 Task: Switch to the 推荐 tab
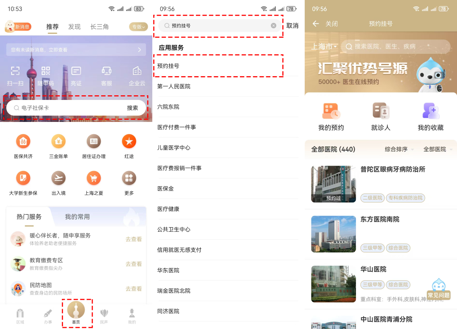click(52, 27)
